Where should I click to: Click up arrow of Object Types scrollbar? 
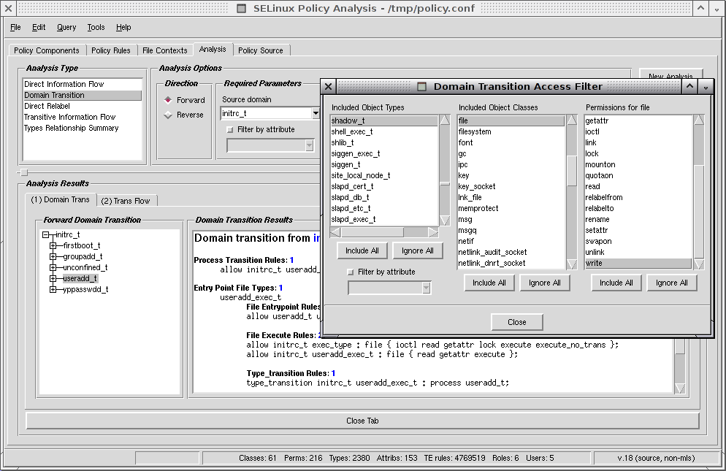pyautogui.click(x=445, y=120)
